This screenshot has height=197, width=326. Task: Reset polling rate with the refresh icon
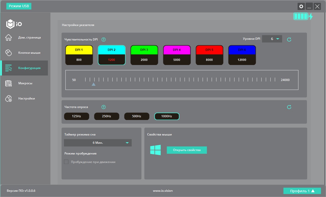(x=289, y=107)
